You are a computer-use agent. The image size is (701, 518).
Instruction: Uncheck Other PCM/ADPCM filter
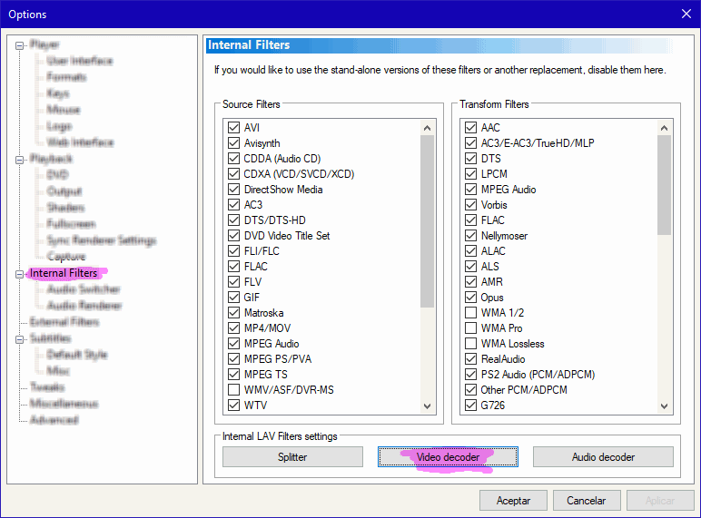click(470, 390)
